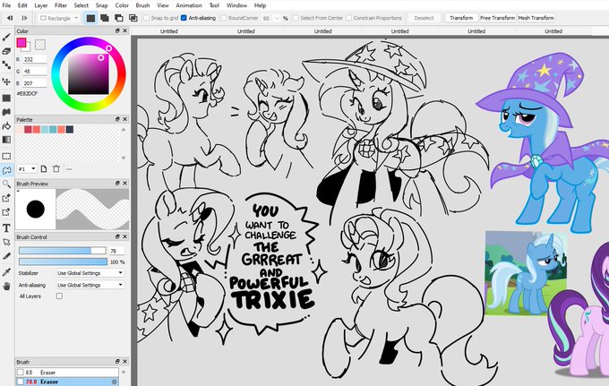The width and height of the screenshot is (609, 386).
Task: Open the Anti-aliasing dropdown in Brush Control
Action: 90,285
